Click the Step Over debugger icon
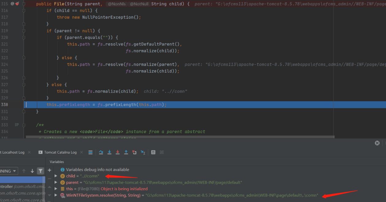Viewport: 386px width, 202px height. [101, 152]
